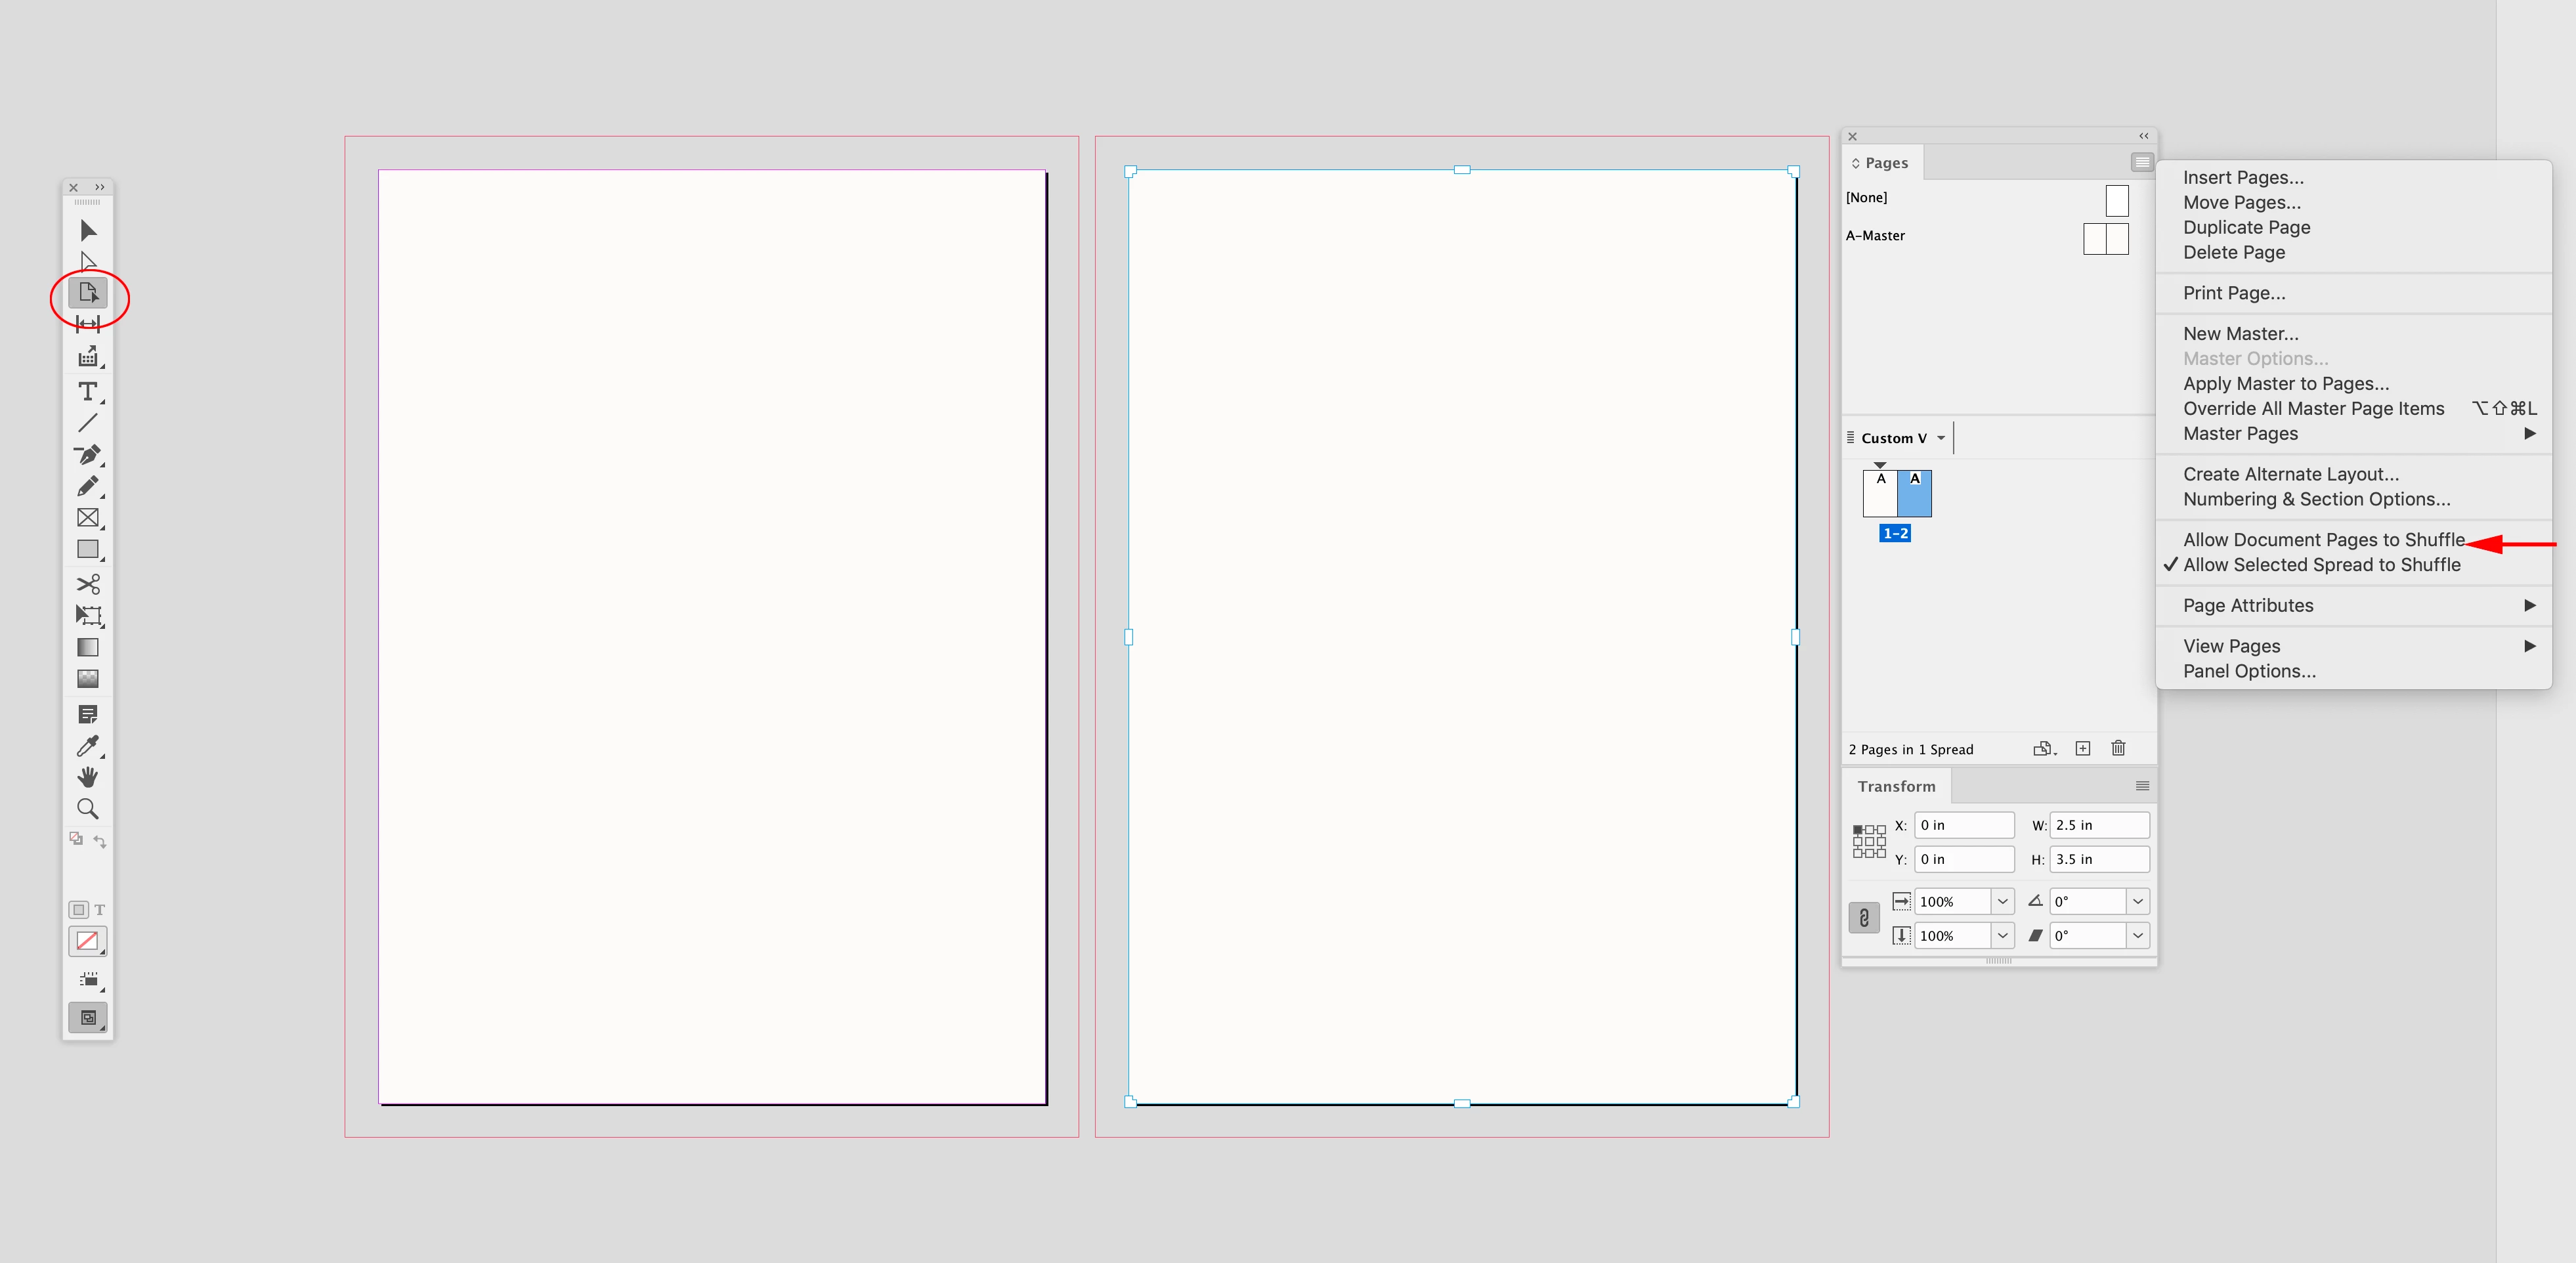Screen dimensions: 2576x1263
Task: Select the Type tool
Action: (x=88, y=391)
